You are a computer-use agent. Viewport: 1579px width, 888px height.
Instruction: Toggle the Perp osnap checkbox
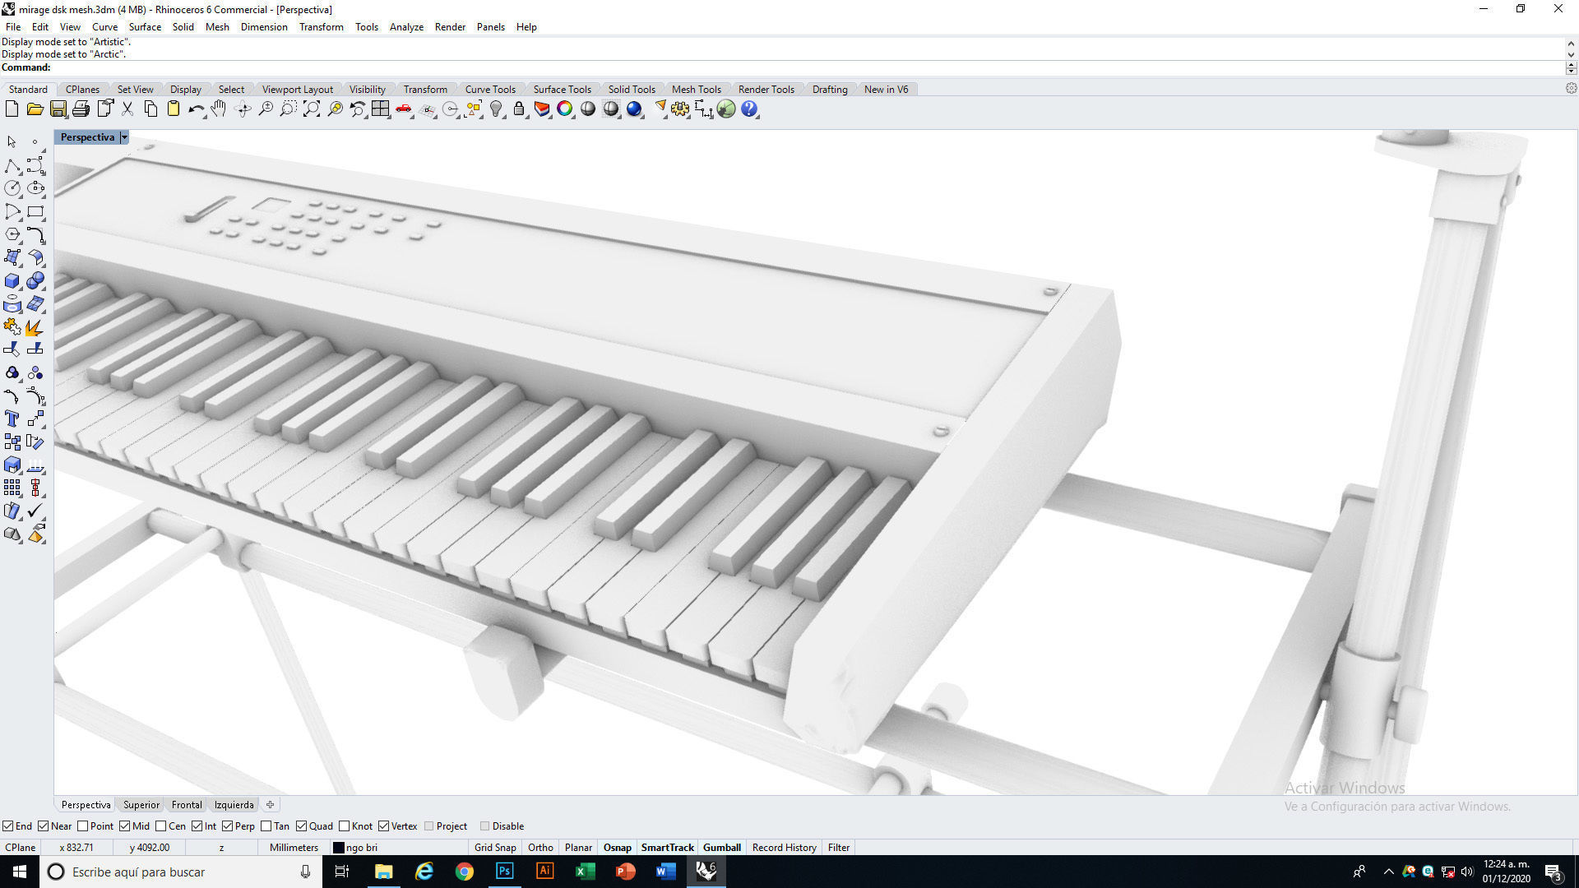point(228,826)
